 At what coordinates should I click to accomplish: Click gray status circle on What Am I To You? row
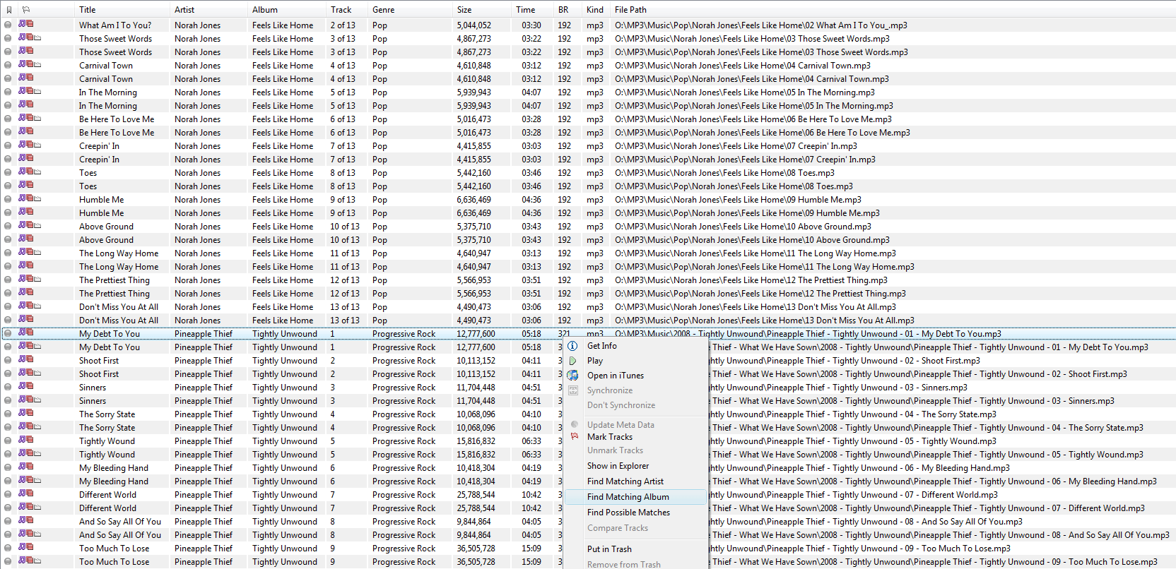[x=8, y=25]
